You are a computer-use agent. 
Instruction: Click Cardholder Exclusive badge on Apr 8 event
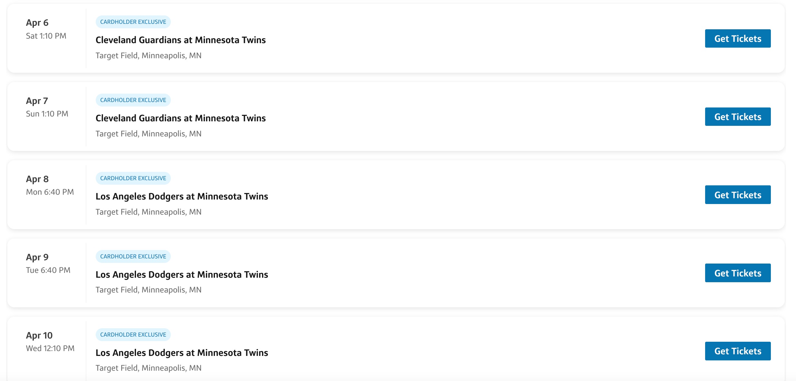tap(133, 178)
